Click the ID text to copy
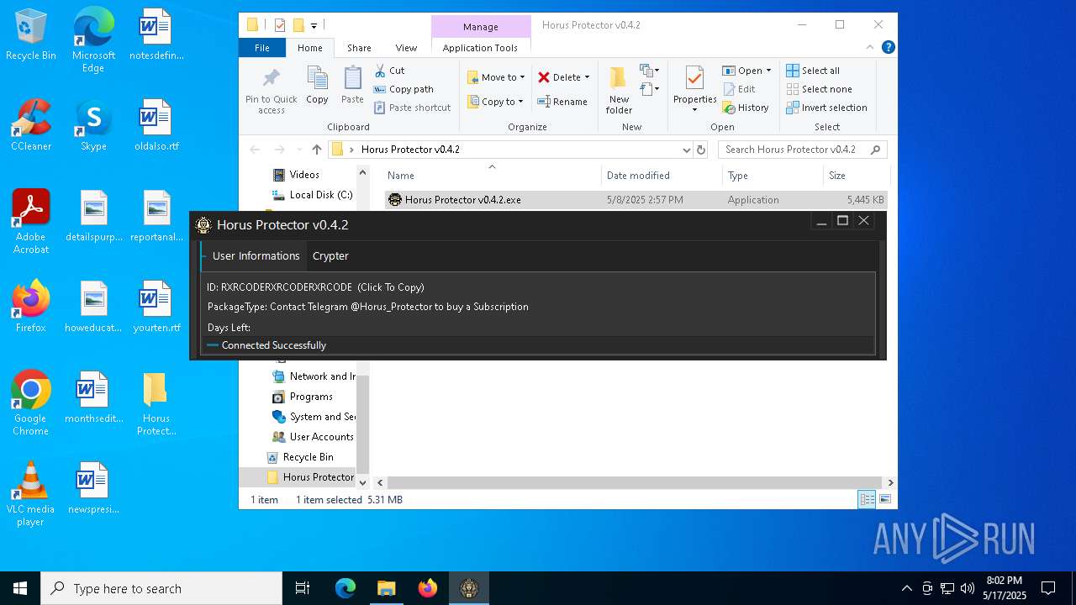The width and height of the screenshot is (1076, 605). pos(315,287)
